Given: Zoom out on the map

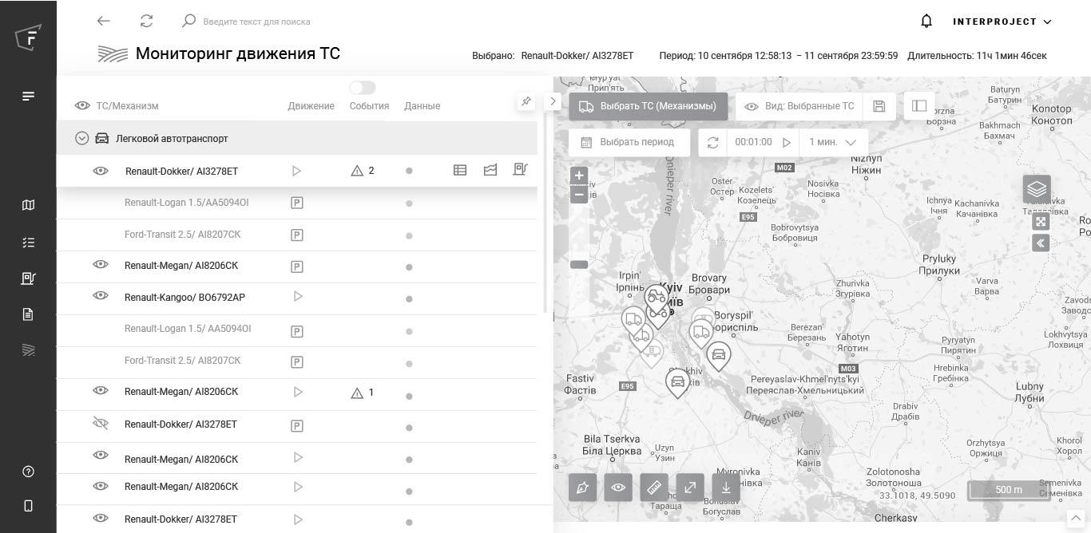Looking at the screenshot, I should coord(579,194).
